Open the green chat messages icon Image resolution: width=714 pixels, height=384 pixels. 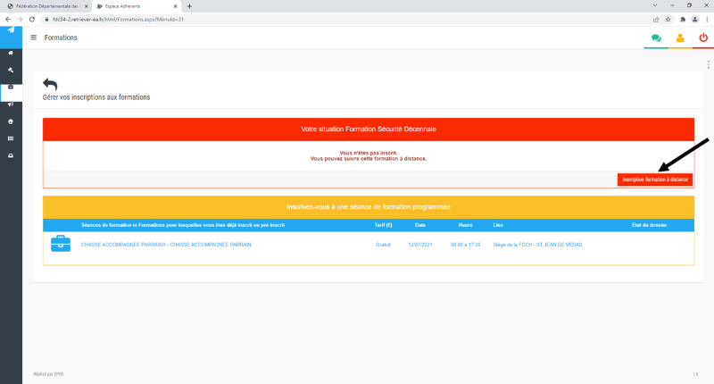coord(656,38)
